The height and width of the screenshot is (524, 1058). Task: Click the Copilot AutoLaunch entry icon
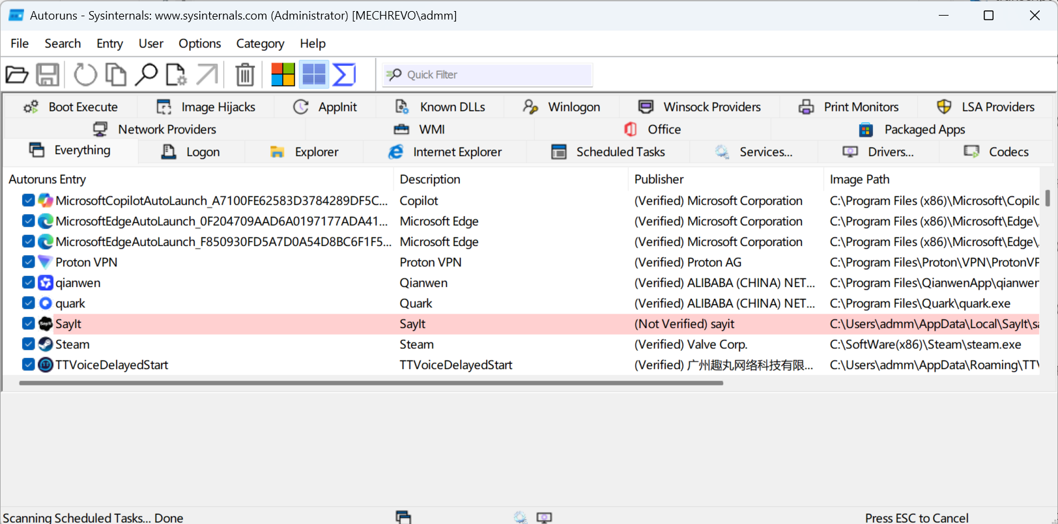tap(45, 201)
